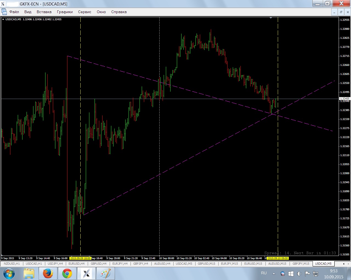Open the Справка menu
351x280 pixels.
tap(119, 12)
